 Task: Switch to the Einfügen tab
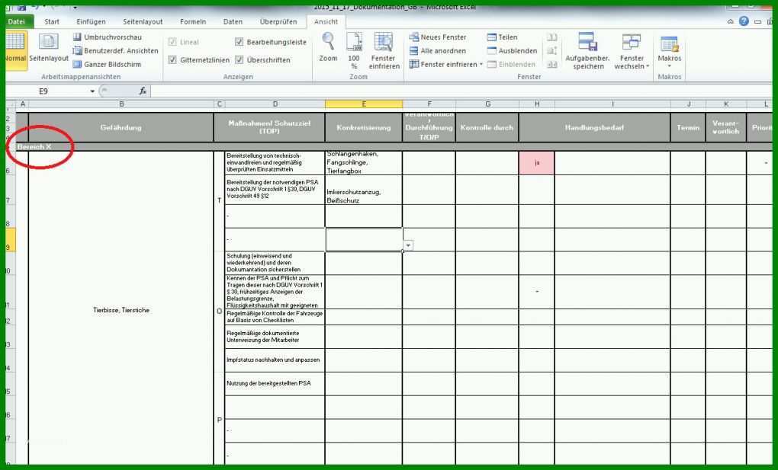coord(92,21)
